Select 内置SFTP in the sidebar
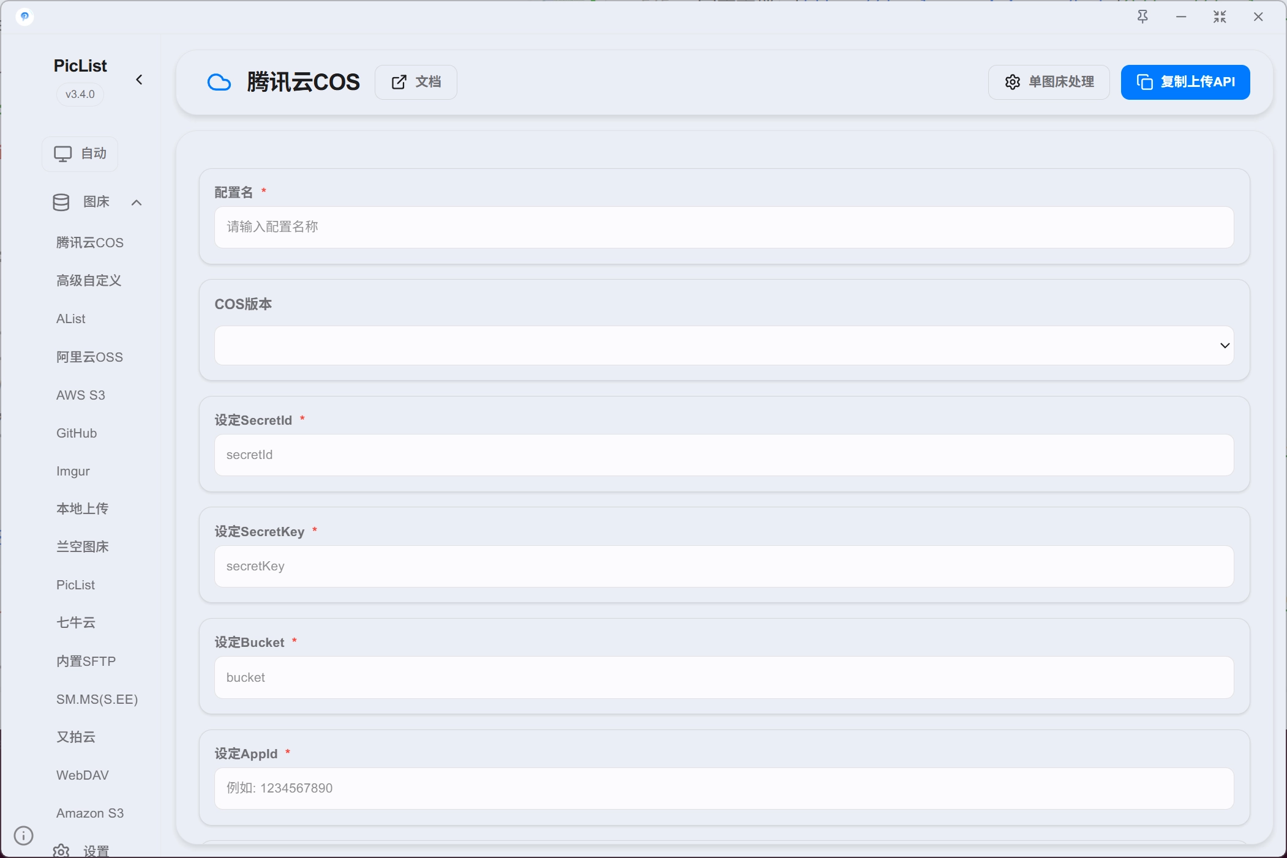This screenshot has width=1287, height=858. (x=86, y=661)
